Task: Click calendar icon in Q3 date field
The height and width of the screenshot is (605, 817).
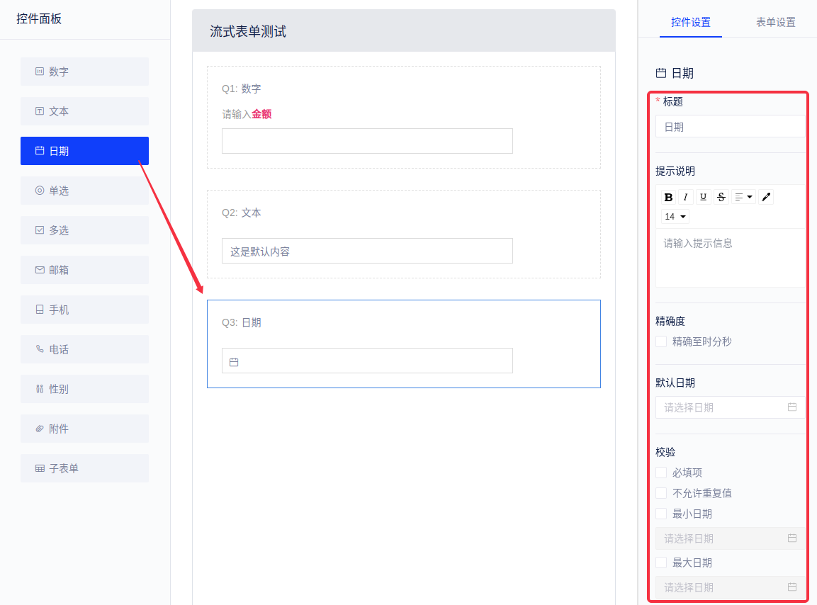Action: 234,362
